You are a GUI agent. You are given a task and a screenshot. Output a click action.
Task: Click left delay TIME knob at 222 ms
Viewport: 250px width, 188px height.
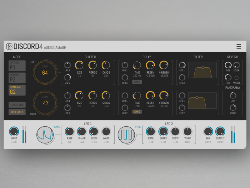137,65
